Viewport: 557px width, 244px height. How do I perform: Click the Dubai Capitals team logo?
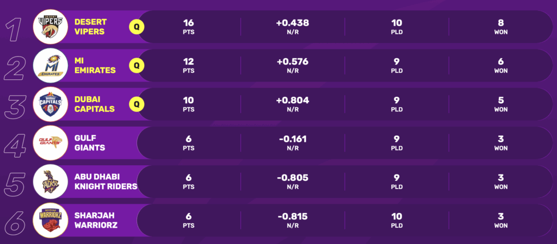(49, 104)
